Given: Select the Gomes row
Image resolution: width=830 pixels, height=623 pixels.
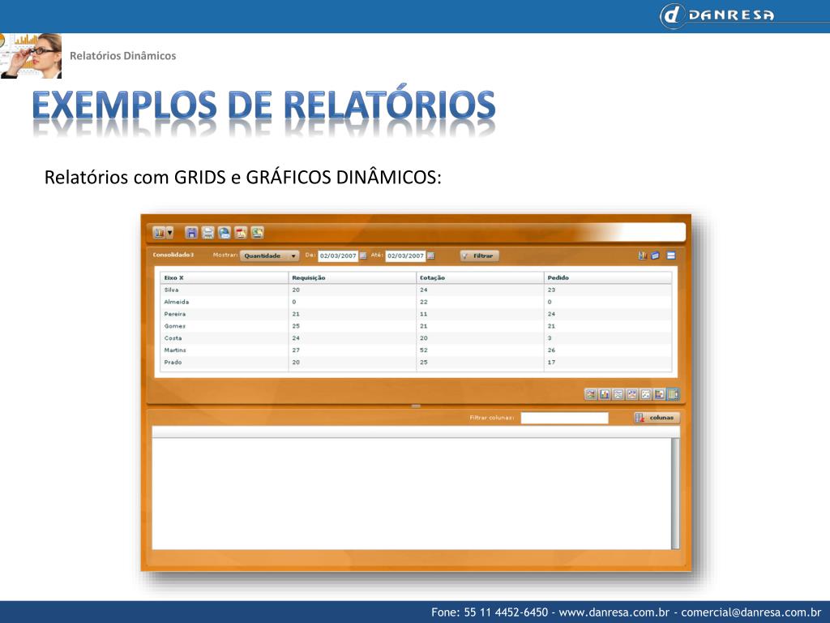Looking at the screenshot, I should tap(416, 326).
